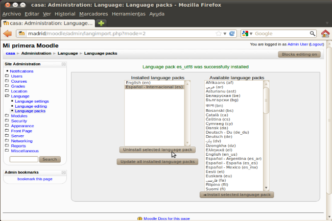The width and height of the screenshot is (332, 221).
Task: Click the Modules folder icon in sidebar
Action: coord(7,116)
